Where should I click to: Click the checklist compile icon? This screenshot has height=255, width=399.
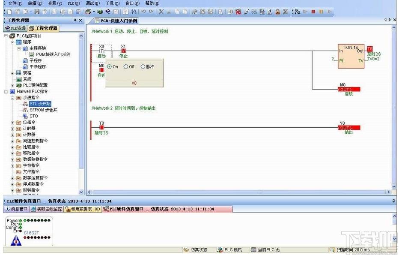[125, 12]
